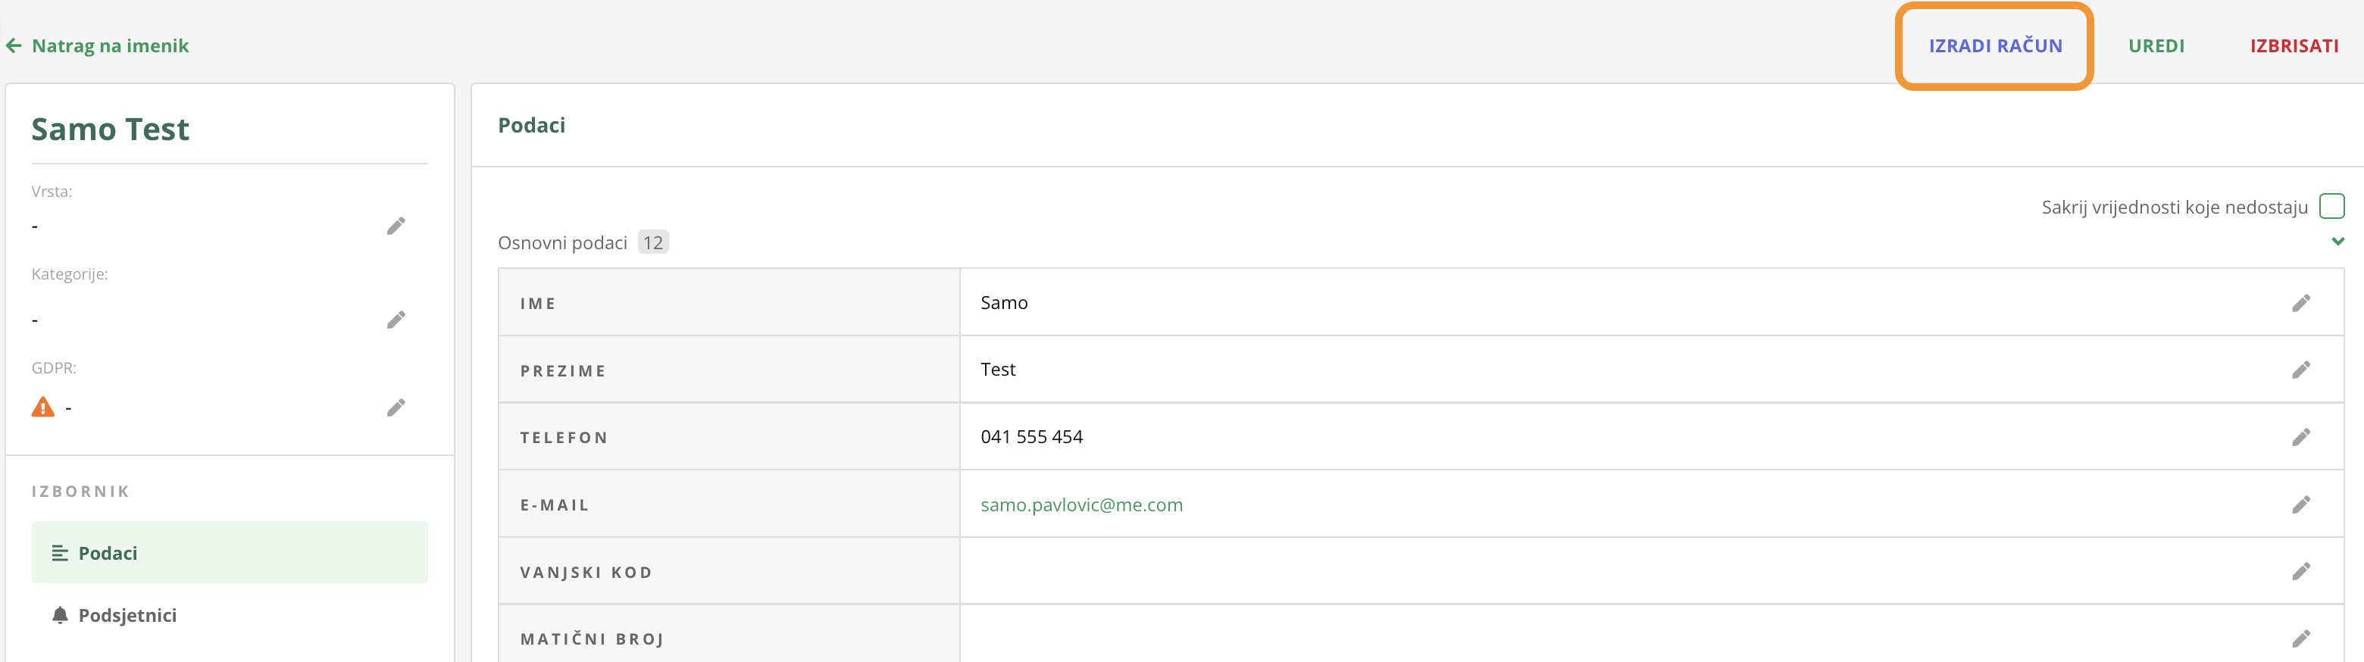
Task: Open the Podaci menu item
Action: click(230, 552)
